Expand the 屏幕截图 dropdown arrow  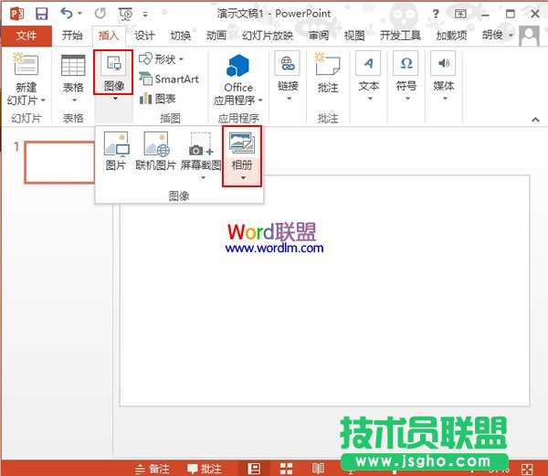[203, 178]
